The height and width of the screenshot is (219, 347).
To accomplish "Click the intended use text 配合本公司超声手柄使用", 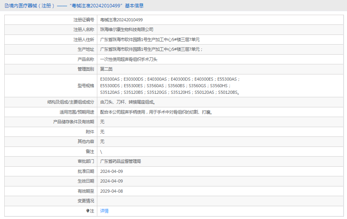I will [x=123, y=112].
